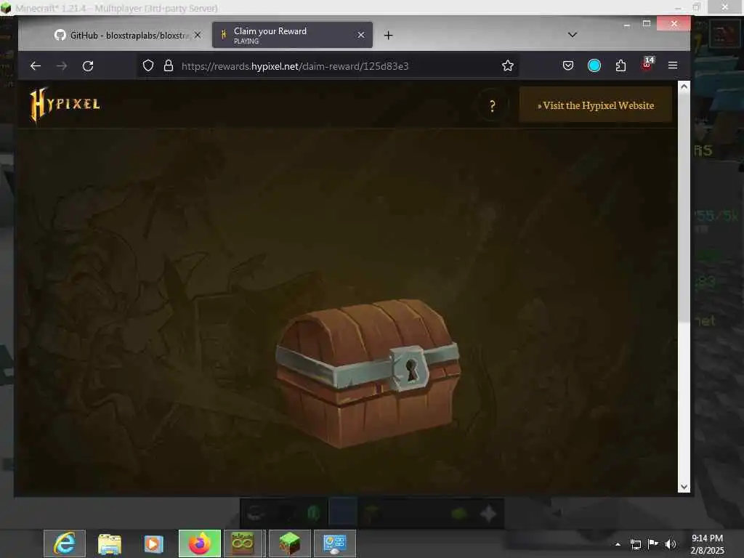This screenshot has height=558, width=744.
Task: Open a new browser tab
Action: pyautogui.click(x=388, y=35)
